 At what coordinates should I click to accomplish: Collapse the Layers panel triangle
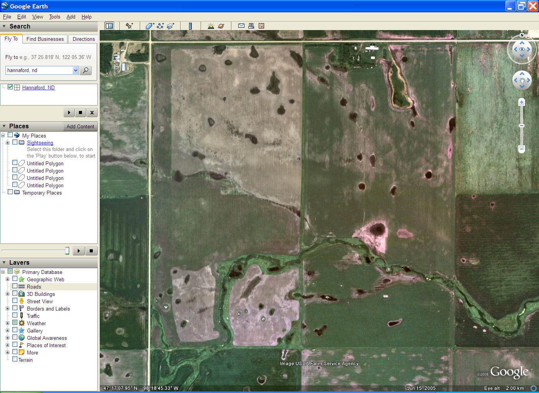tap(4, 262)
